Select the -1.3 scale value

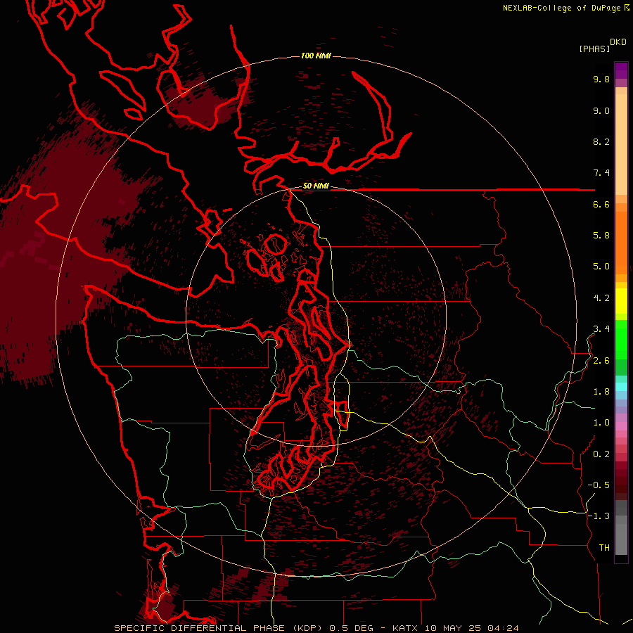(599, 516)
